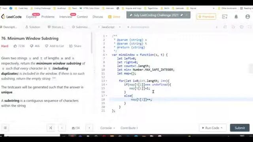Image resolution: width=253 pixels, height=142 pixels.
Task: Place cursor on line 'let right=0;'
Action: pyautogui.click(x=127, y=62)
